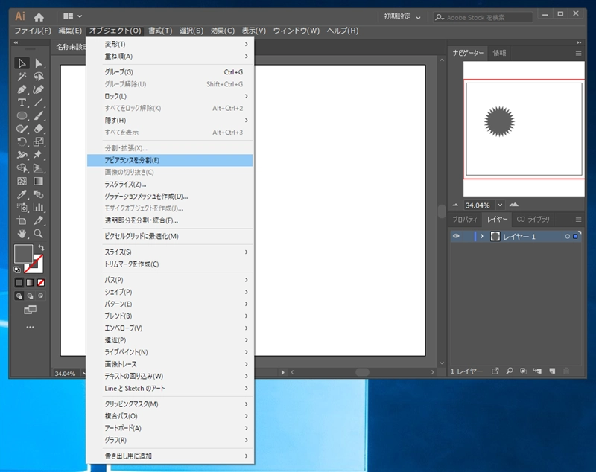Viewport: 596px width, 472px height.
Task: Activate the Type tool
Action: tap(22, 103)
